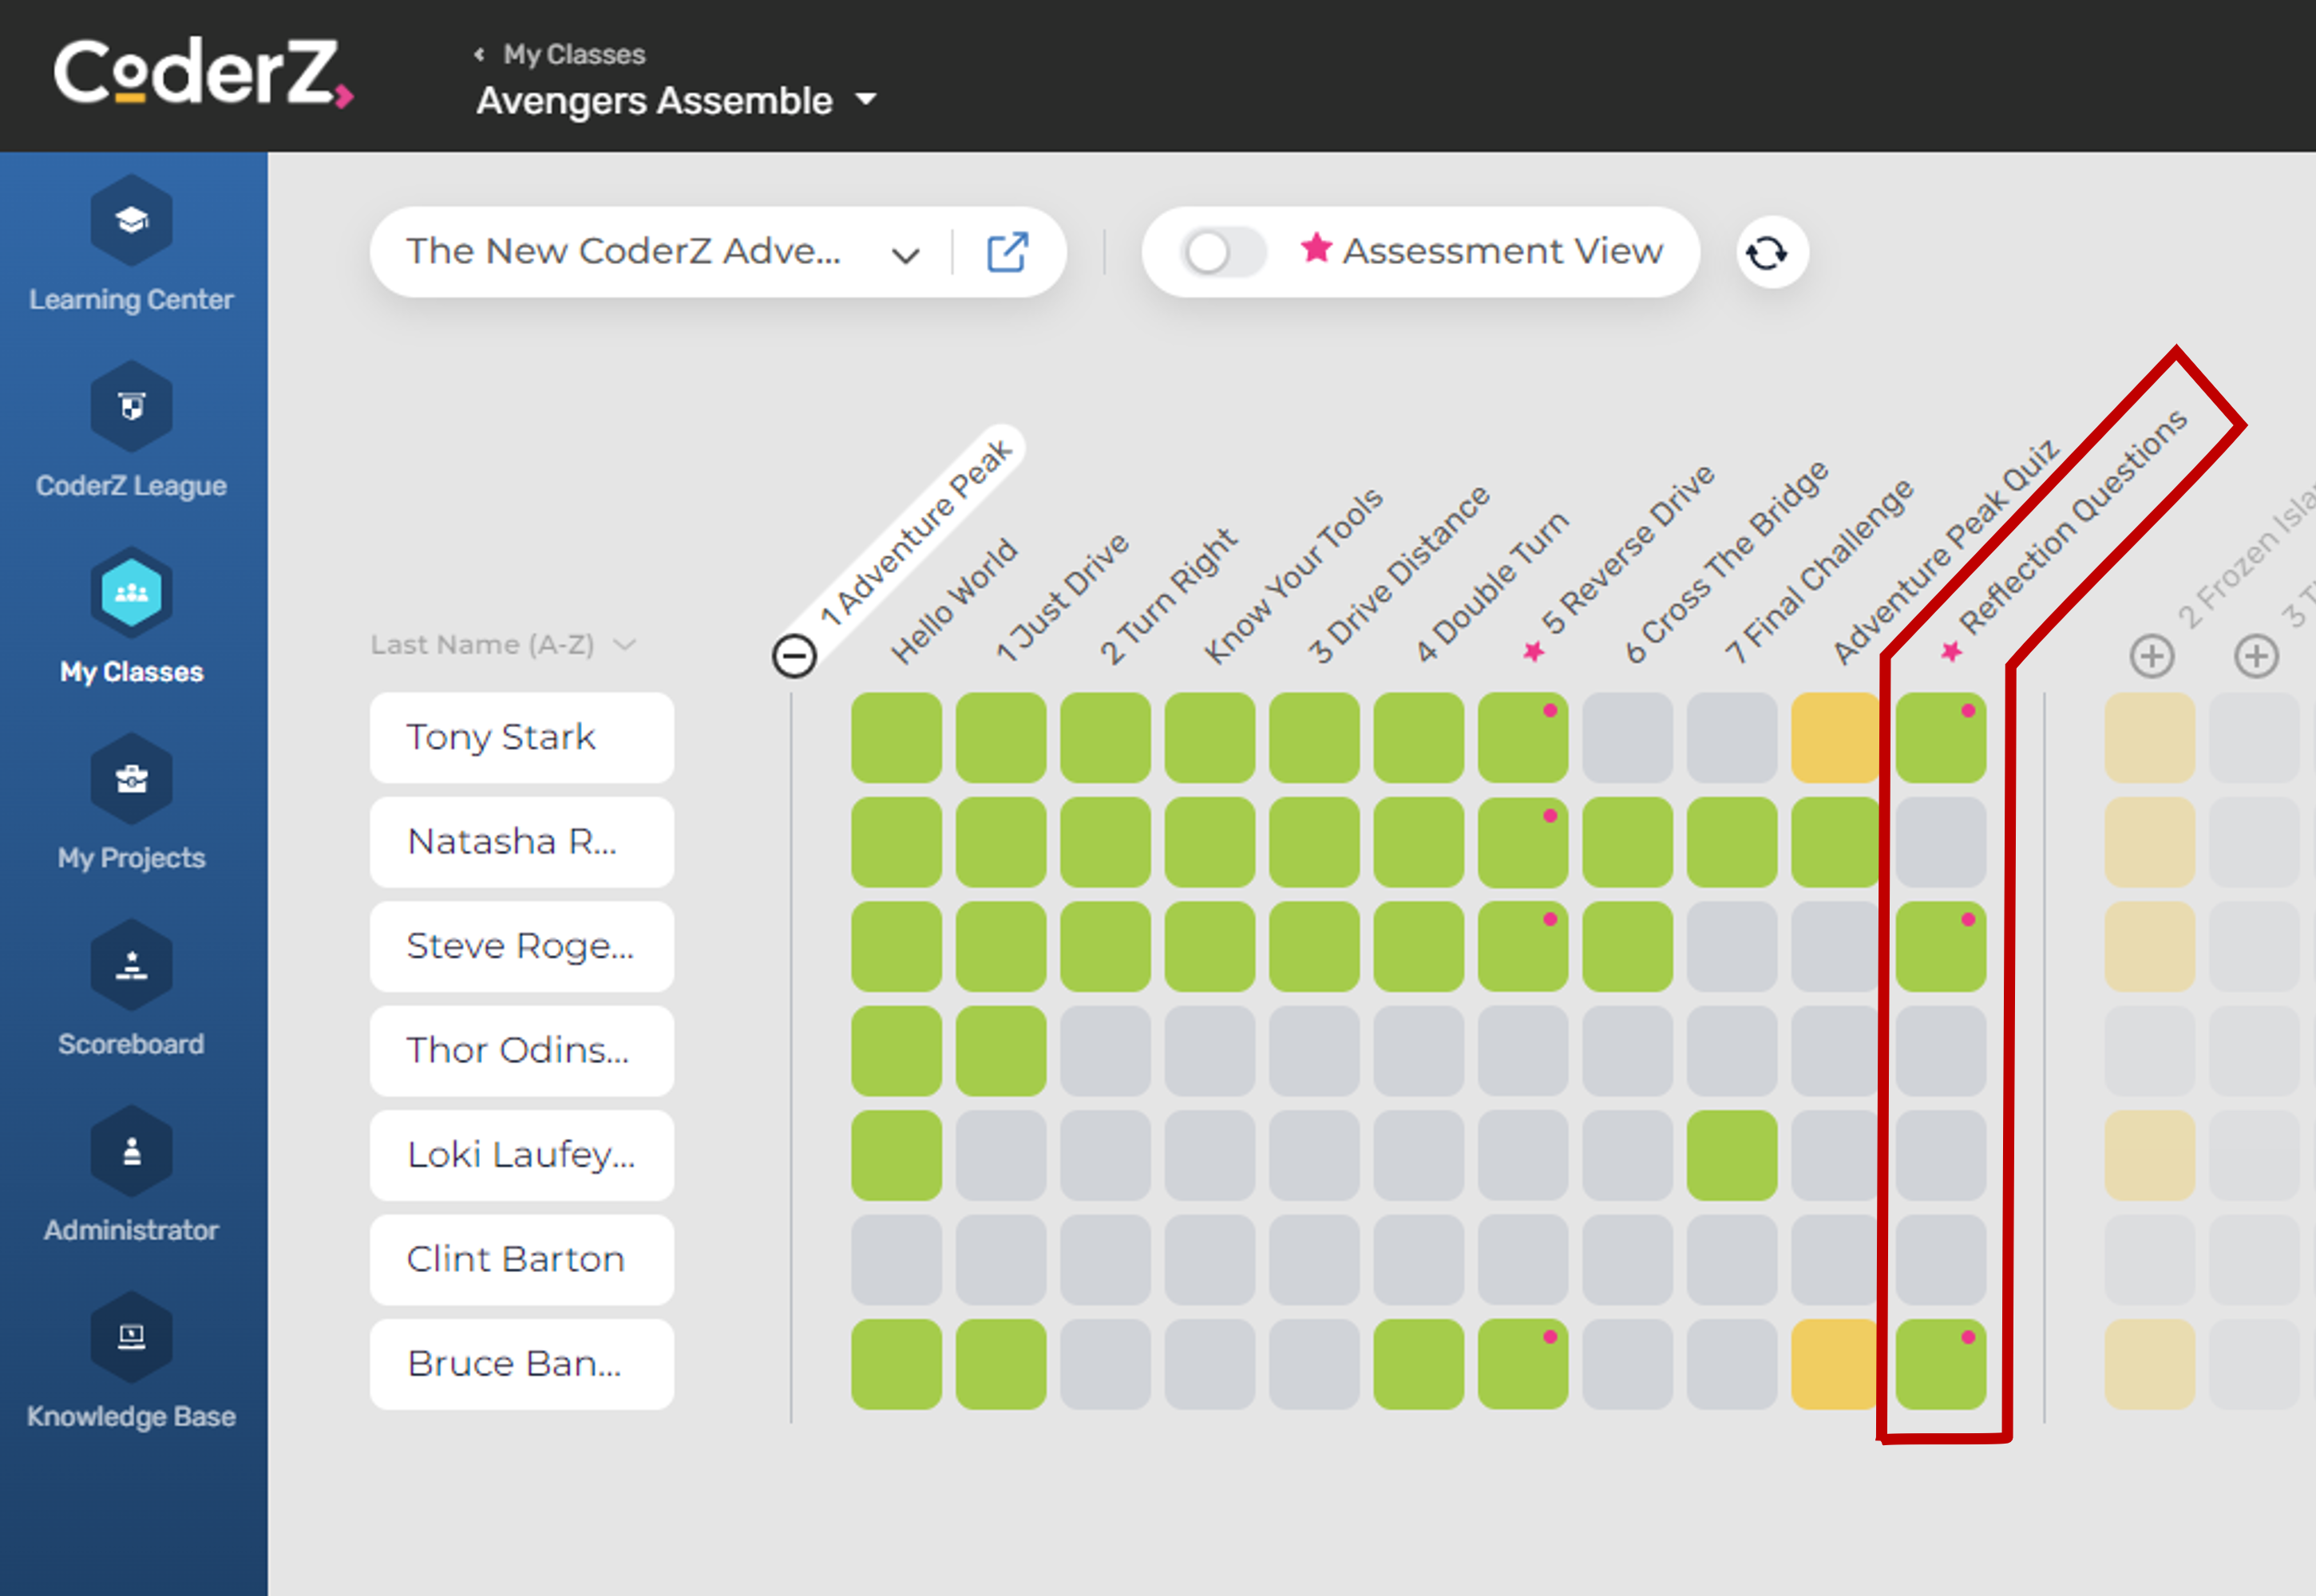Open the Learning Center sidebar icon
The image size is (2316, 1596).
(131, 220)
